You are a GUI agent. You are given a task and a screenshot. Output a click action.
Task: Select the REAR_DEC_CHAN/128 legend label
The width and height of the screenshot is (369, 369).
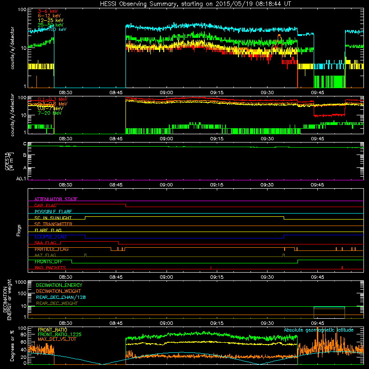61,297
